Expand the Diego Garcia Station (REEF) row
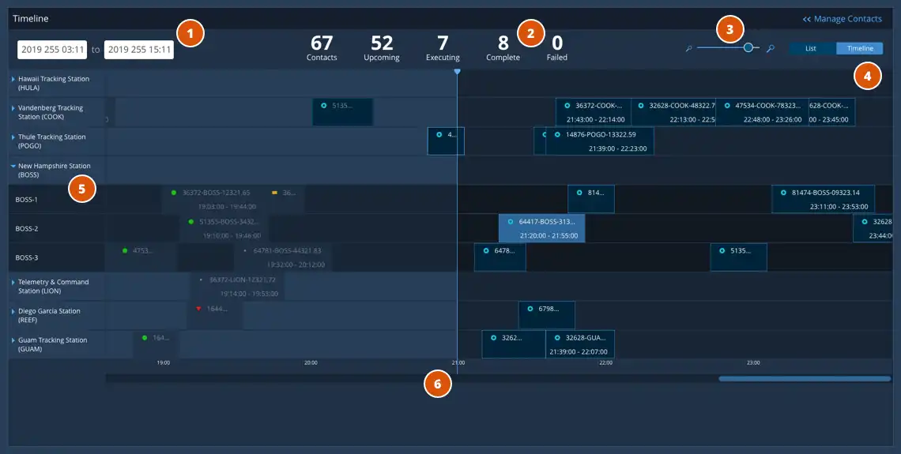This screenshot has height=454, width=901. (13, 311)
